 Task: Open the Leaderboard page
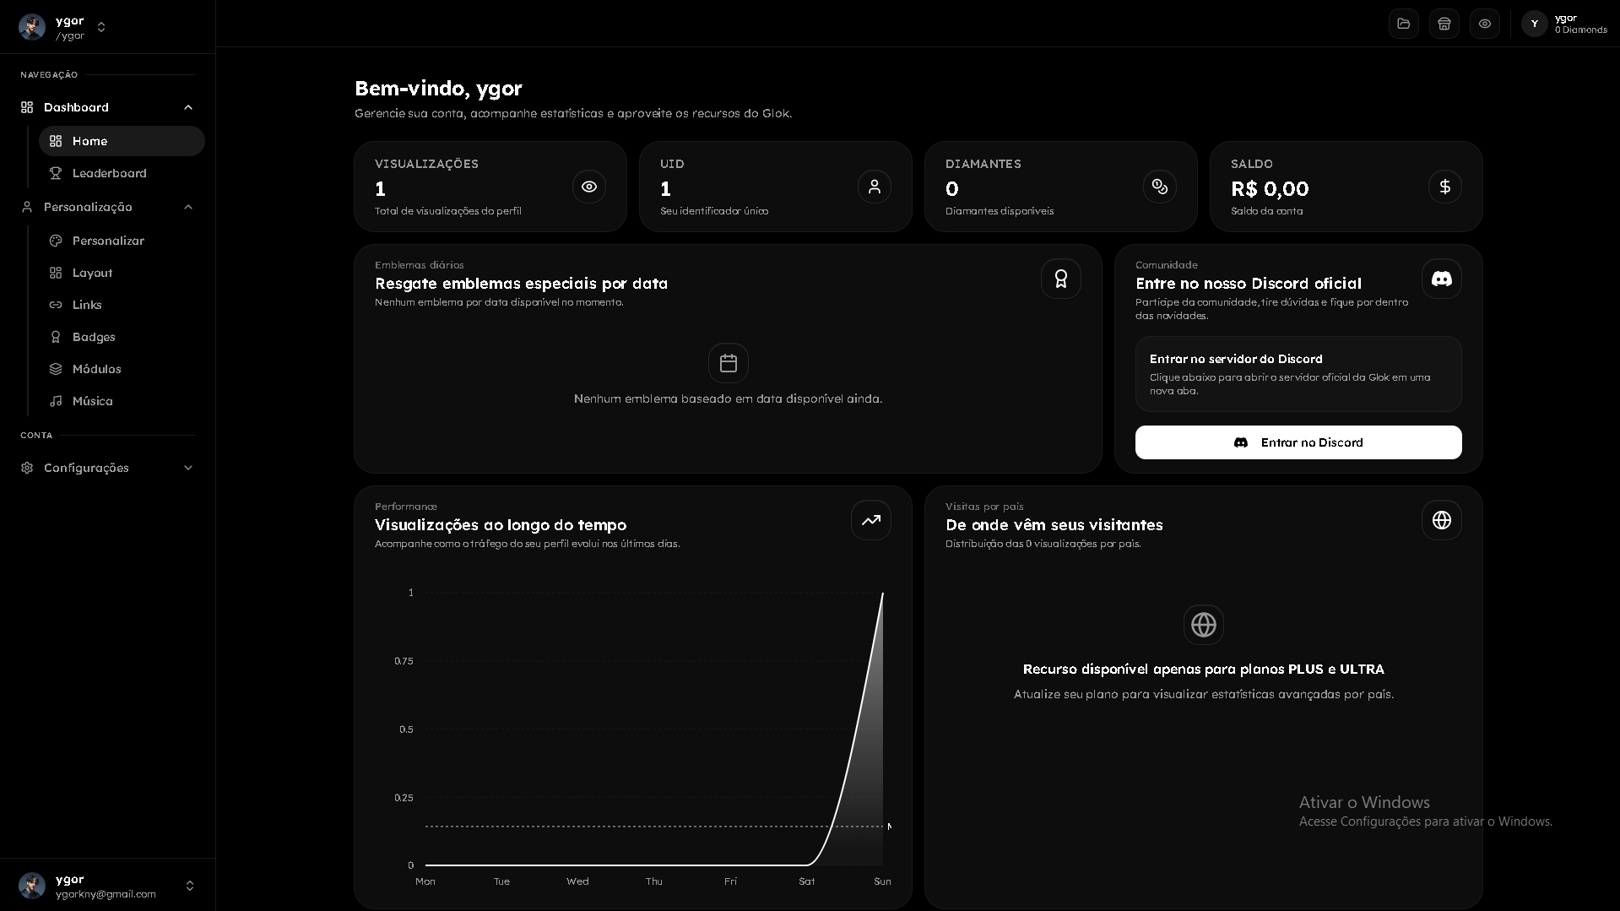click(x=109, y=173)
